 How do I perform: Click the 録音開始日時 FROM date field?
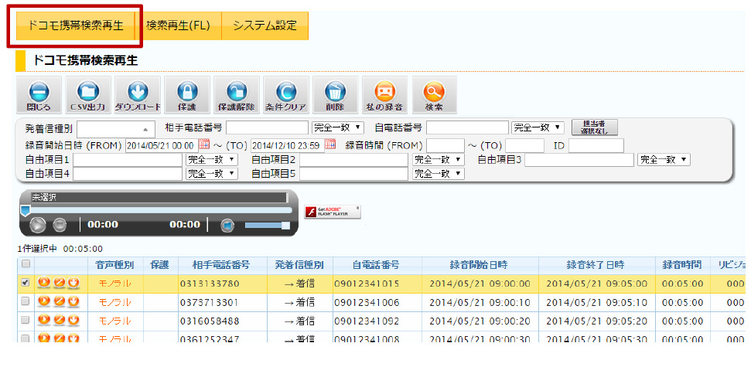pos(162,145)
